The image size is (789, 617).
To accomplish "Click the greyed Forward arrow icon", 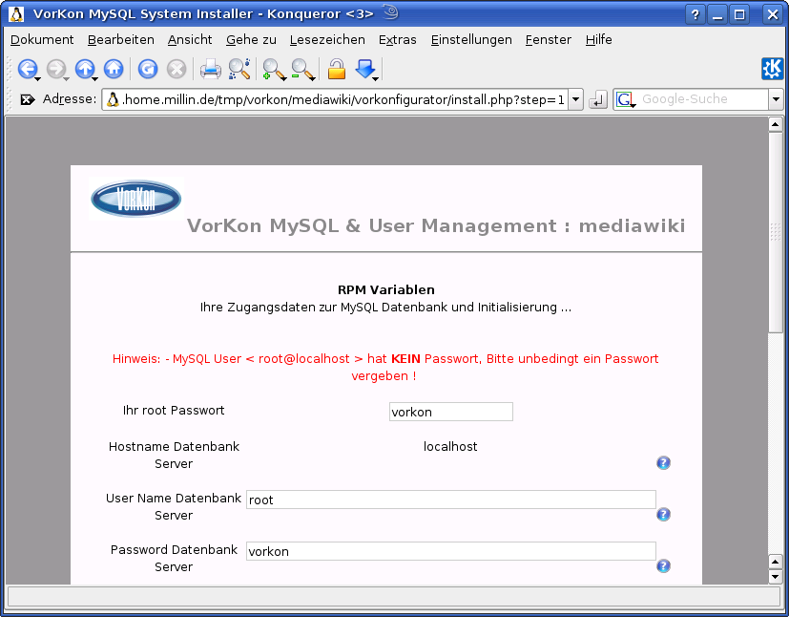I will 56,69.
